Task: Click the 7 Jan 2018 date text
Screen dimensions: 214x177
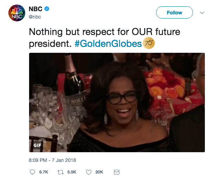Action: [x=64, y=160]
